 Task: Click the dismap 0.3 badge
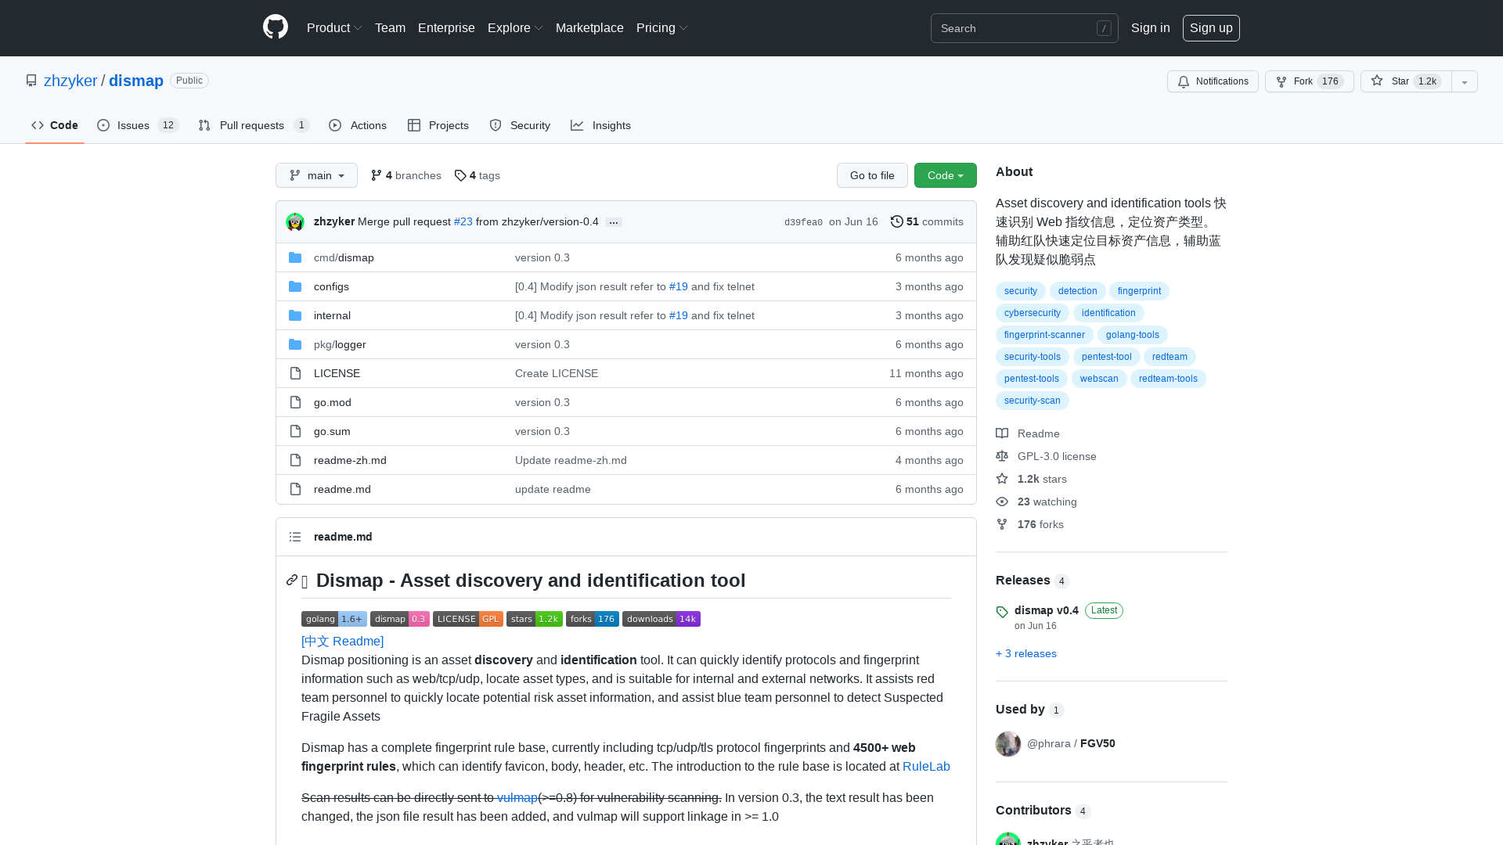pos(400,619)
